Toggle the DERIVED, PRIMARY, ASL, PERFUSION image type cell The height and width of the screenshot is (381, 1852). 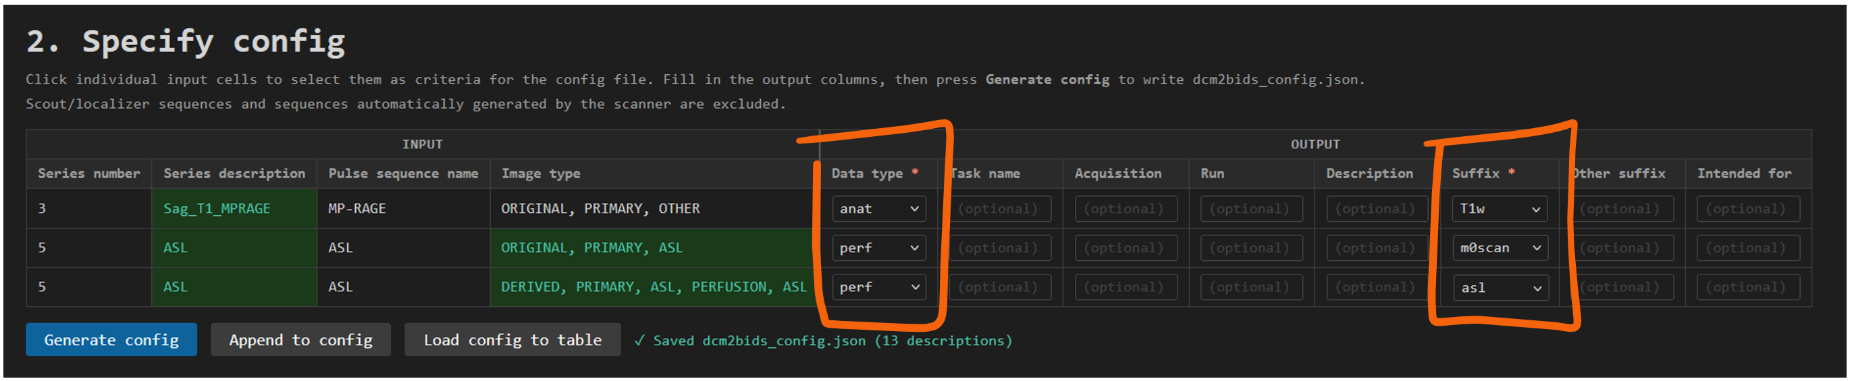(x=654, y=287)
